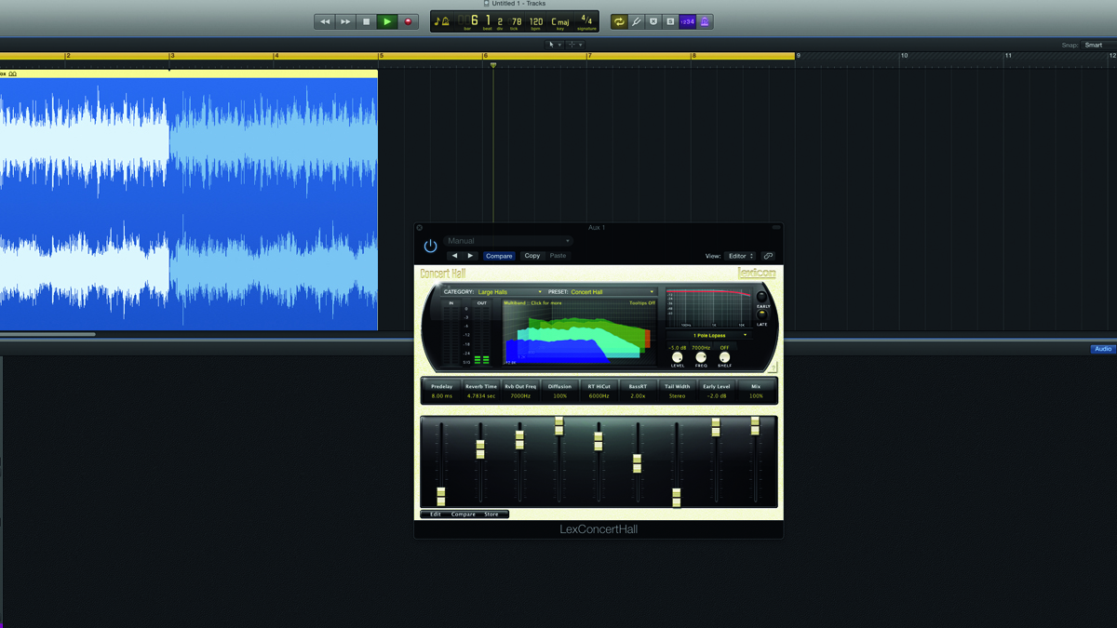Click the tempo value 120 bpm

(536, 21)
